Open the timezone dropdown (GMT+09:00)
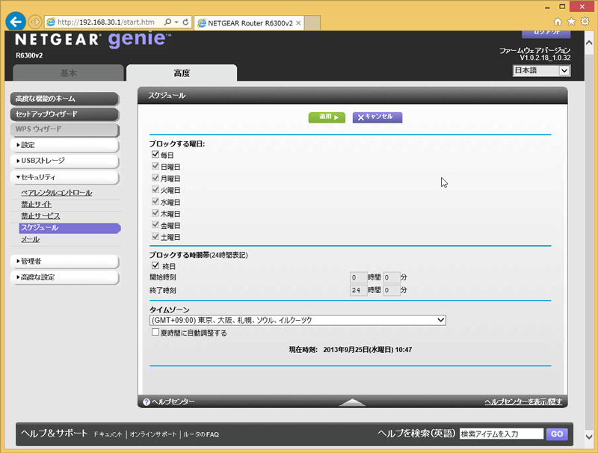Image resolution: width=598 pixels, height=453 pixels. [298, 320]
